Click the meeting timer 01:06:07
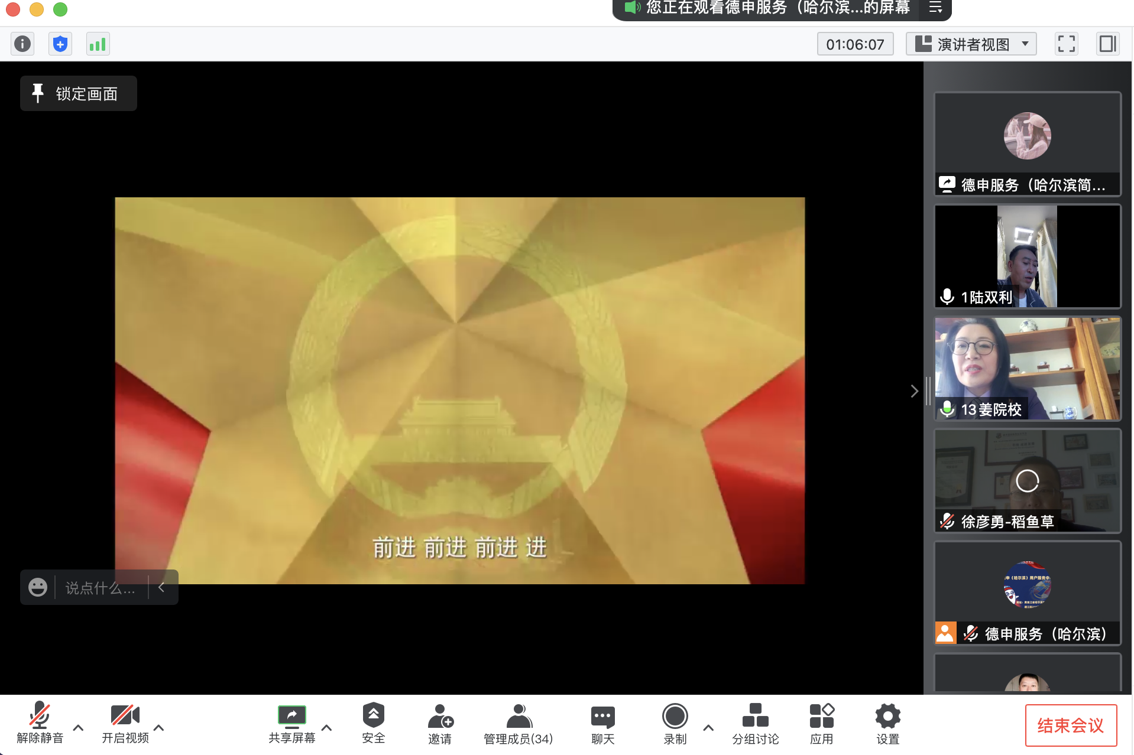Screen dimensions: 1134x755 point(855,44)
